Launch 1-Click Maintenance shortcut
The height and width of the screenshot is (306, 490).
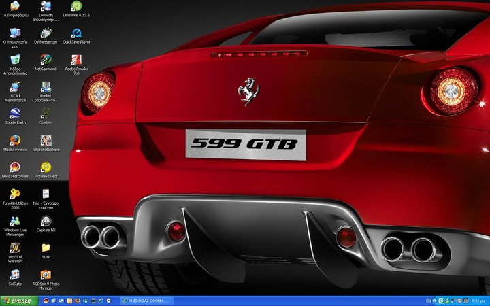coord(15,91)
